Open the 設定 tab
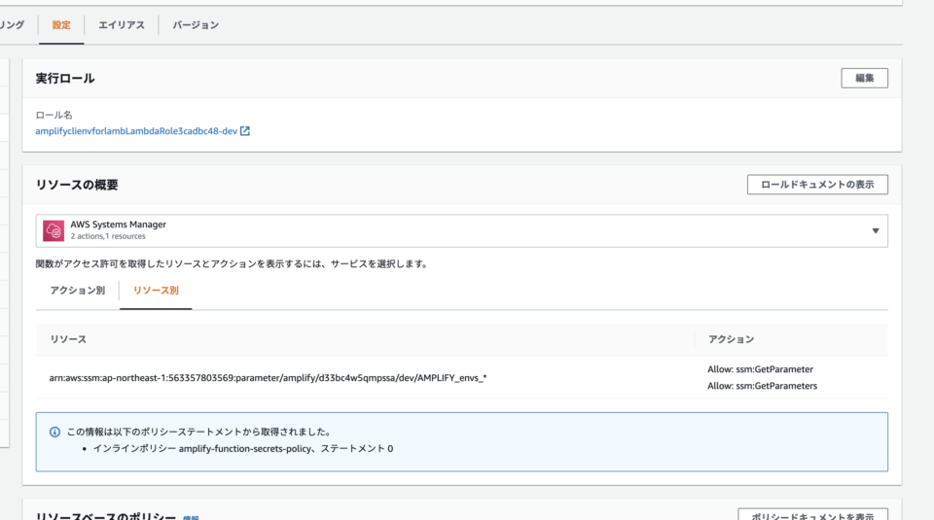Image resolution: width=934 pixels, height=520 pixels. click(60, 25)
